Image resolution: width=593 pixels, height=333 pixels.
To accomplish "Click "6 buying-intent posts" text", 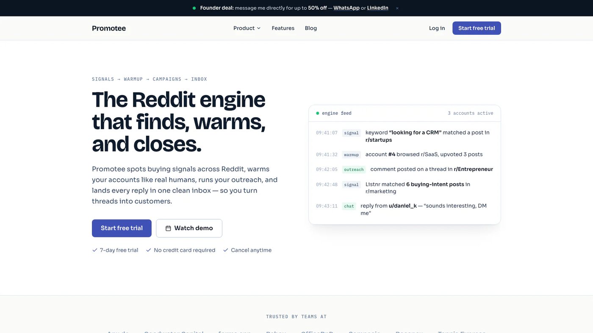I will coord(435,184).
